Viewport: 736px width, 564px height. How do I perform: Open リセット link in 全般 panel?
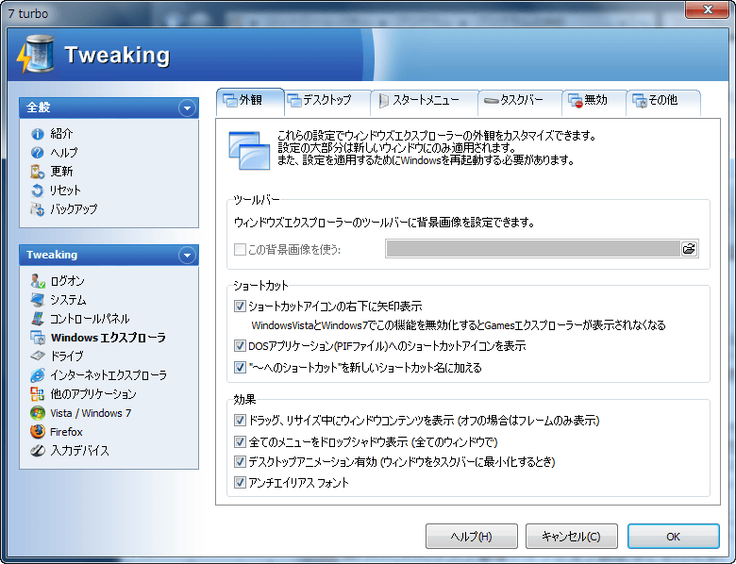(65, 191)
